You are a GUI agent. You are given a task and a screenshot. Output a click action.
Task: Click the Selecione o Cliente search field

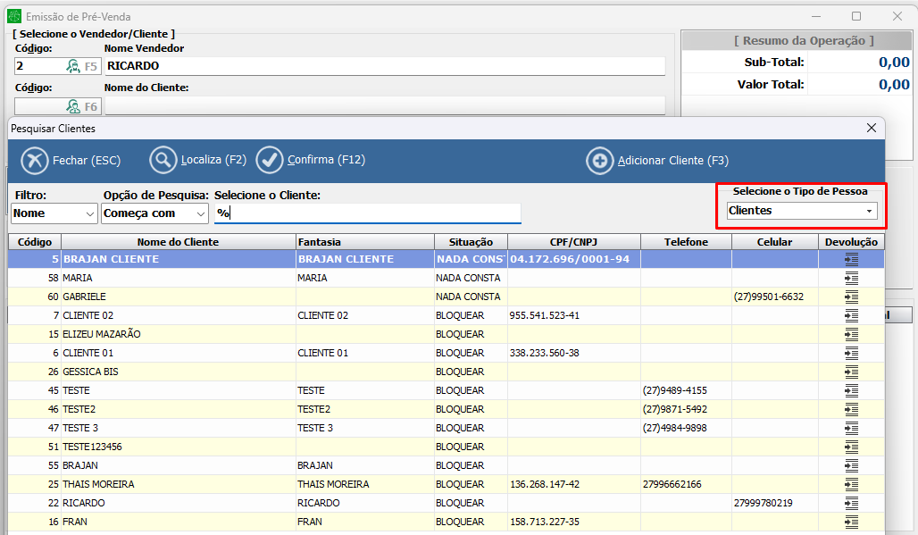(x=367, y=214)
